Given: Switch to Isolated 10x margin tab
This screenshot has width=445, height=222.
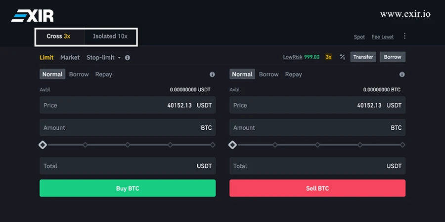Looking at the screenshot, I should point(110,37).
